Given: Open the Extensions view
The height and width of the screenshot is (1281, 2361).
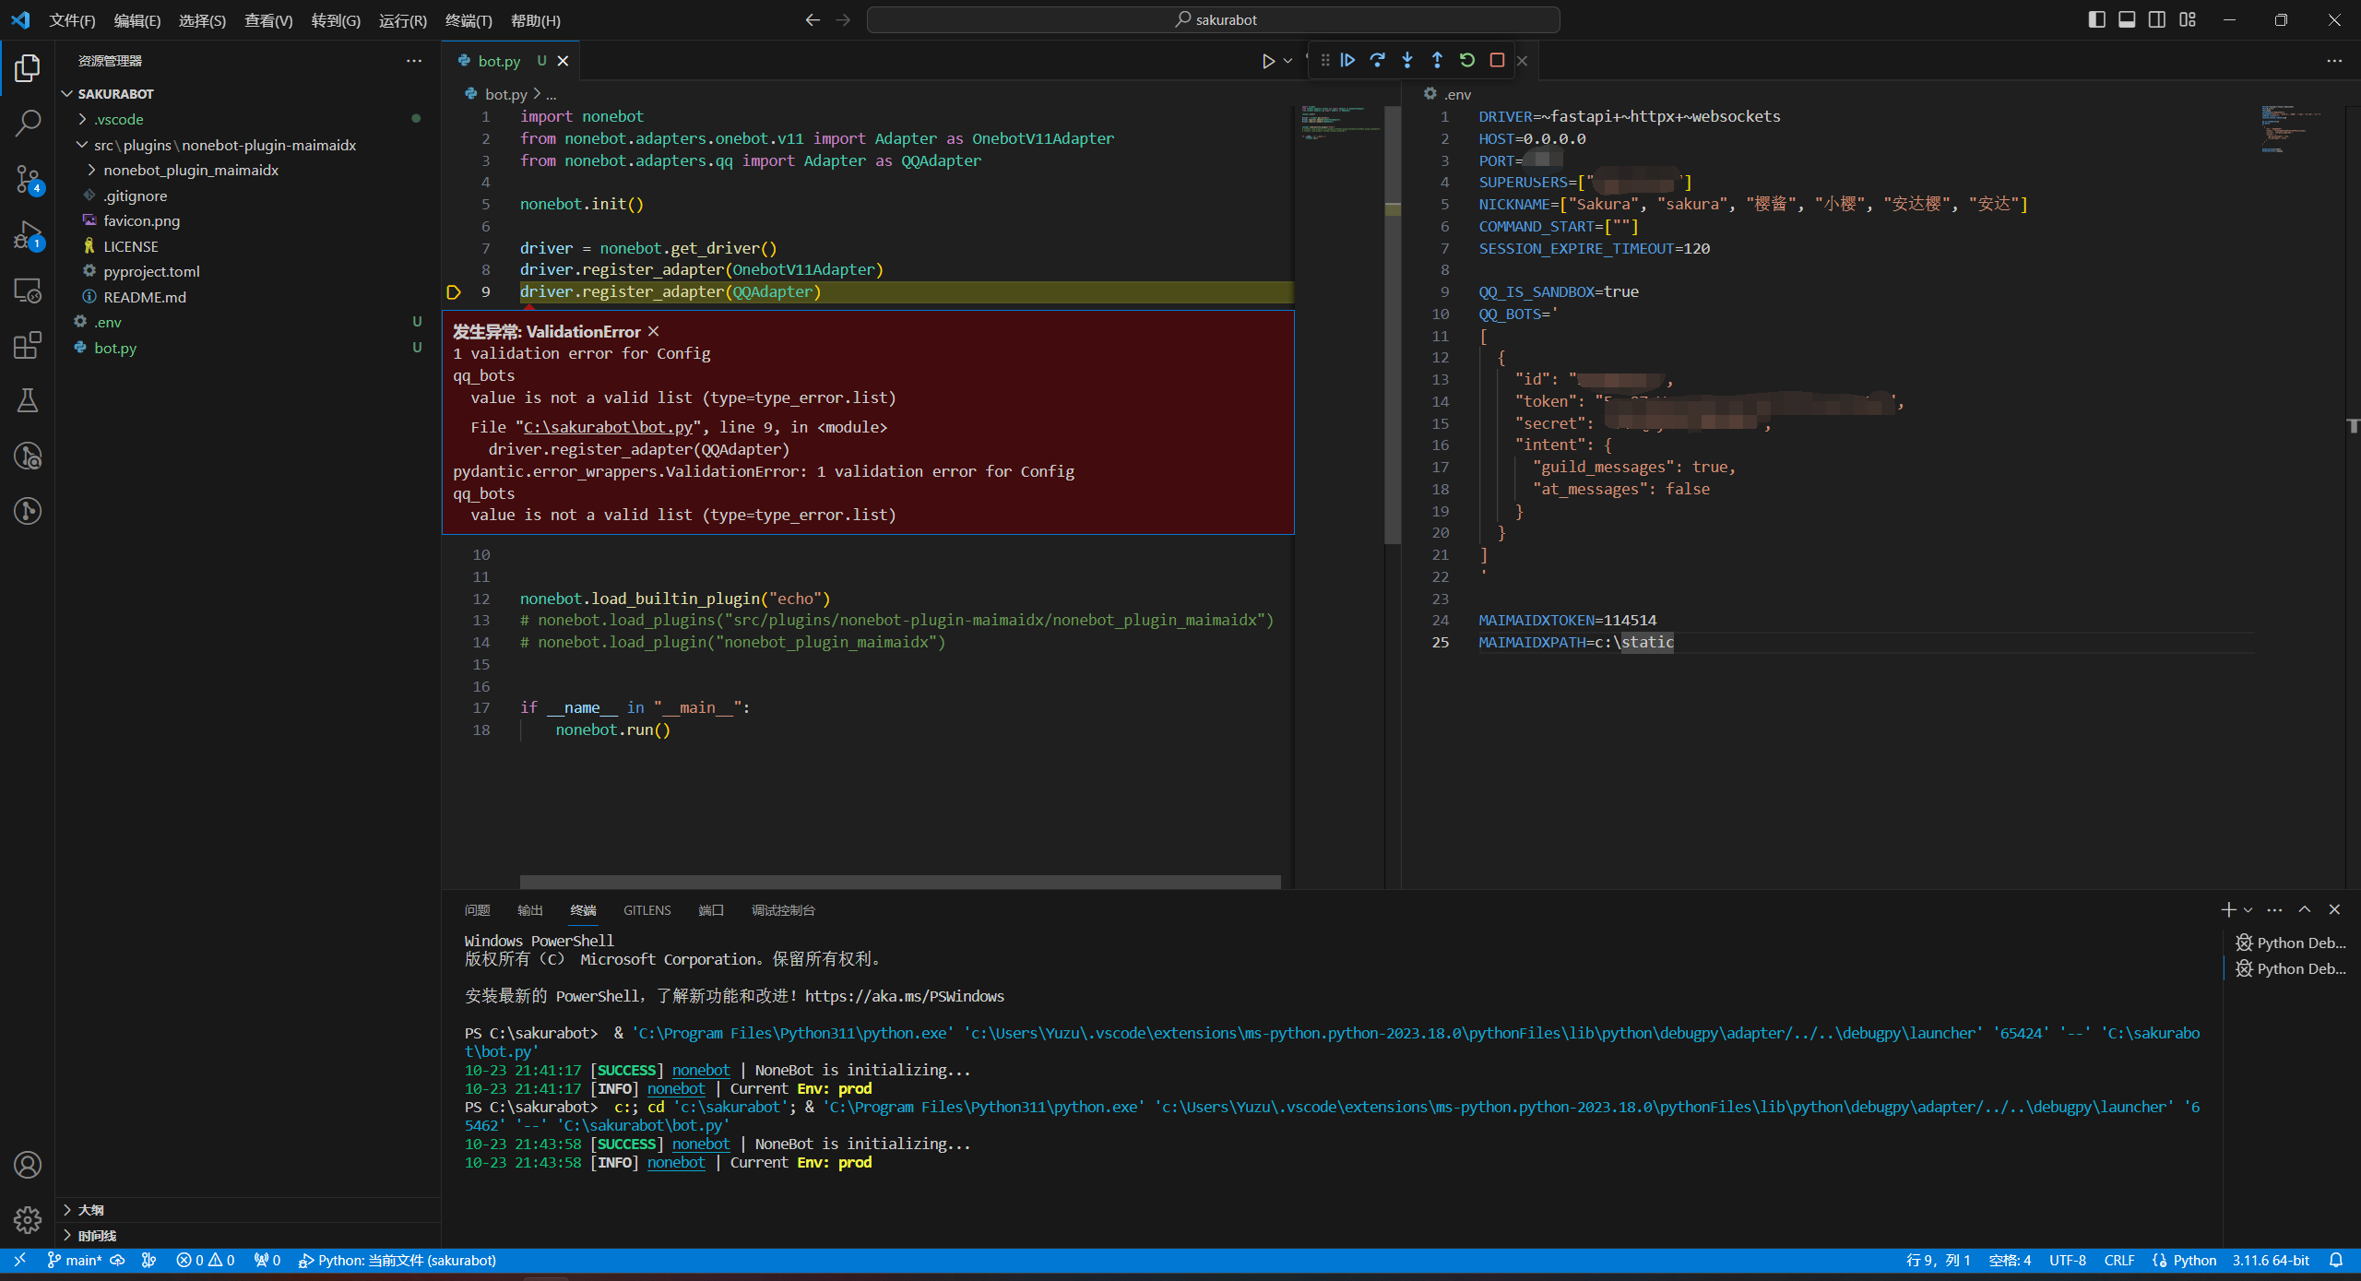Looking at the screenshot, I should tap(28, 345).
